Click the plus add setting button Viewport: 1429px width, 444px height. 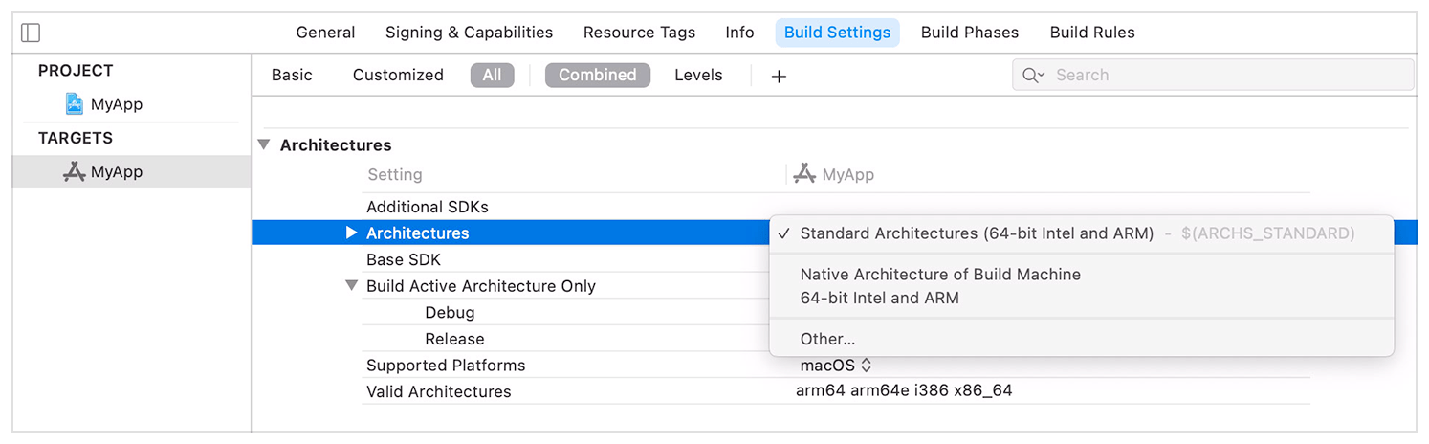coord(779,76)
